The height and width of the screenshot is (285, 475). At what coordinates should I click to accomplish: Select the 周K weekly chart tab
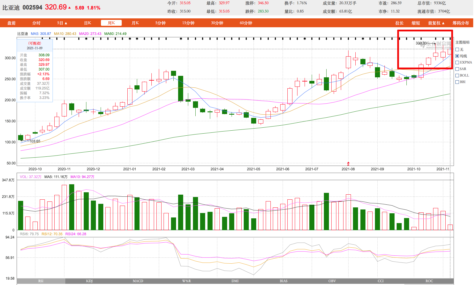click(111, 23)
